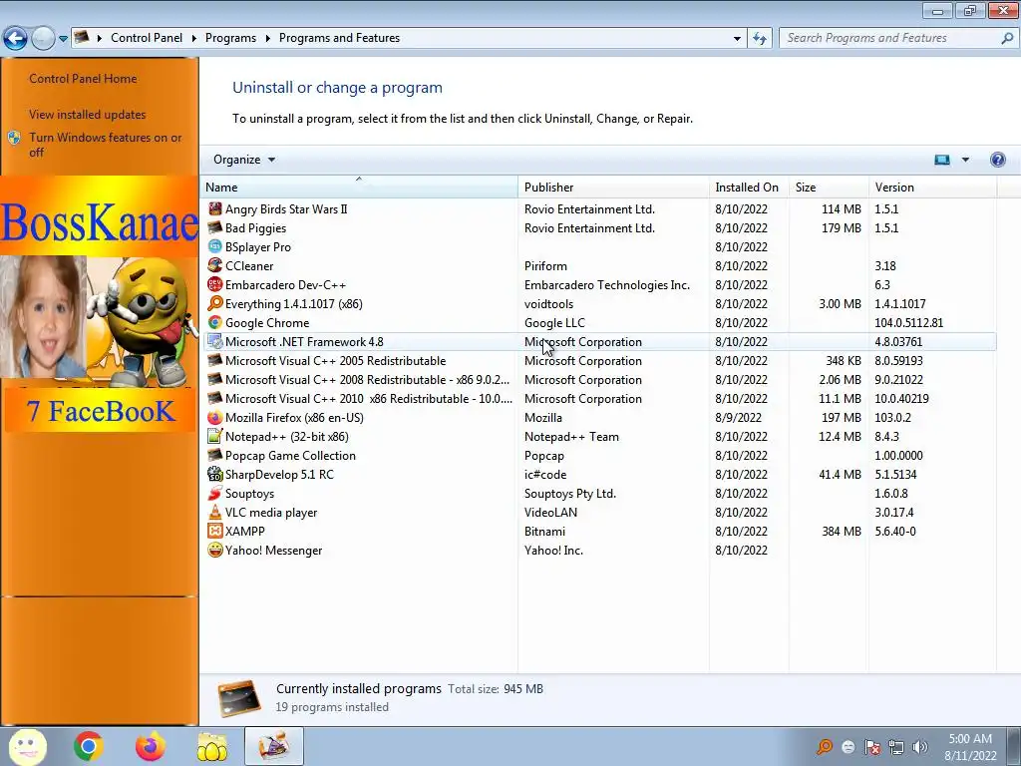This screenshot has height=766, width=1021.
Task: Click Souptoys Pty Ltd. publisher cell
Action: (569, 493)
